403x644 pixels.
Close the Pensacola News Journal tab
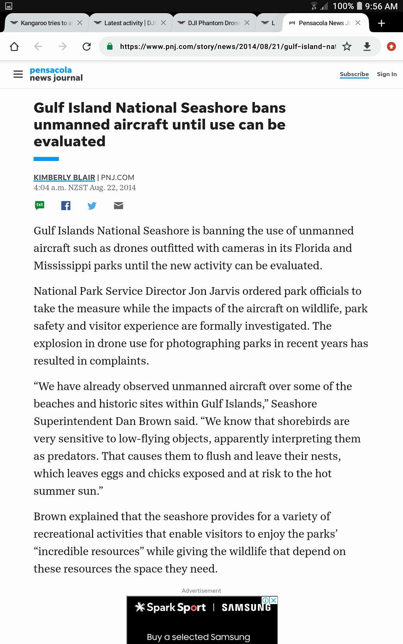(x=358, y=23)
